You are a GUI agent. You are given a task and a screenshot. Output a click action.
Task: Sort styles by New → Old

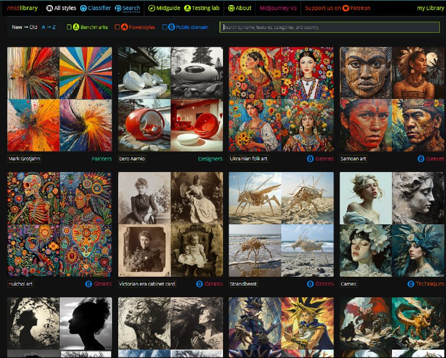point(25,27)
